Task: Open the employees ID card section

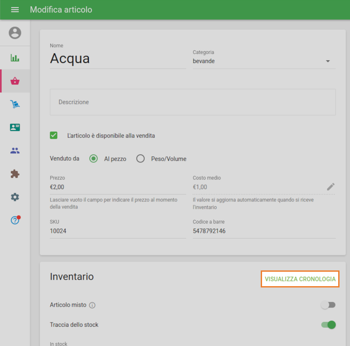Action: click(15, 127)
